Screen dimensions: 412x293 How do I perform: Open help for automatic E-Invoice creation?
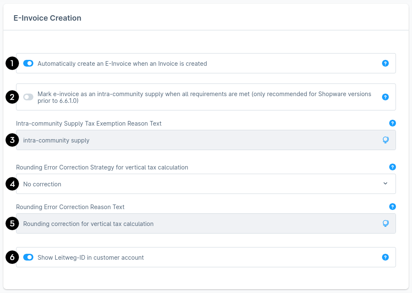coord(385,63)
